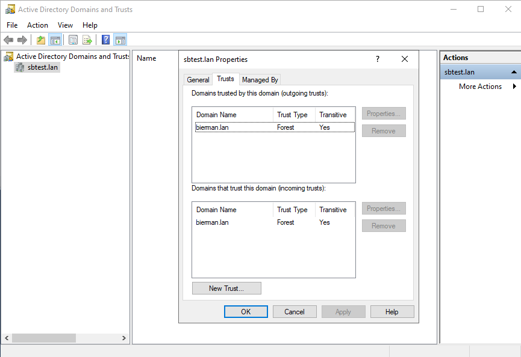Viewport: 521px width, 357px height.
Task: Click the Apply button
Action: point(343,311)
